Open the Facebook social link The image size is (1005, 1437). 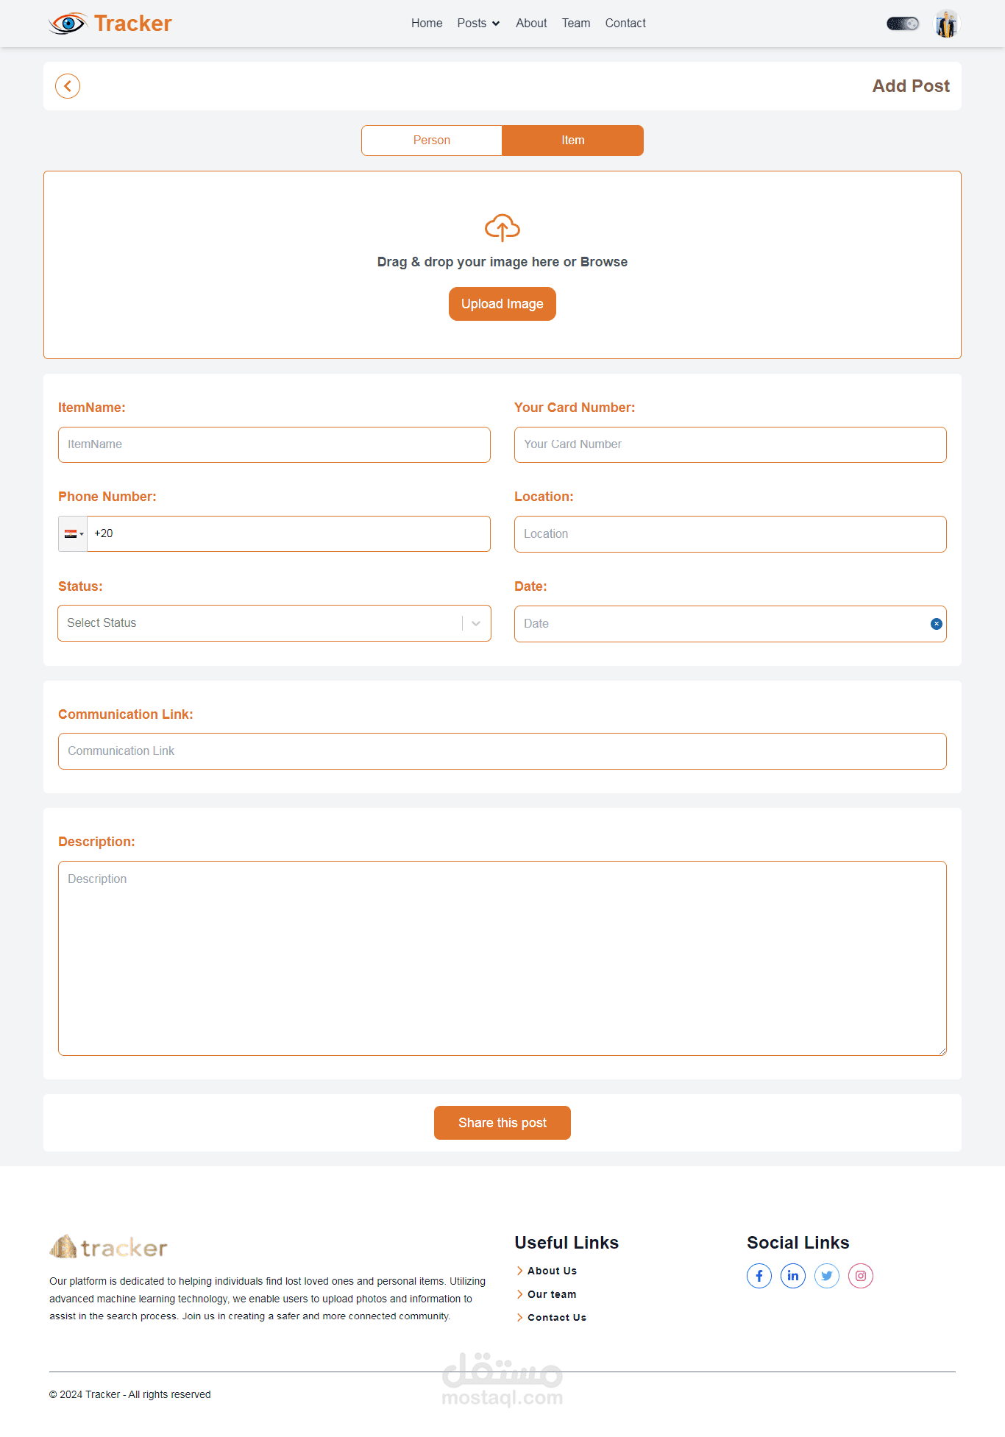point(759,1276)
